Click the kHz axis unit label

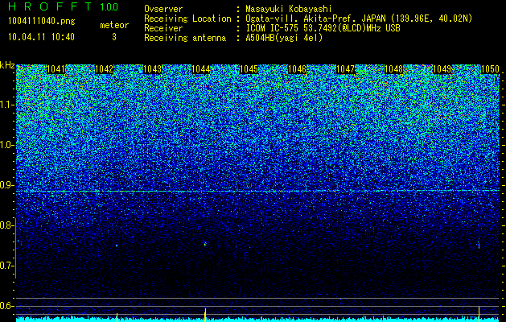coord(7,65)
